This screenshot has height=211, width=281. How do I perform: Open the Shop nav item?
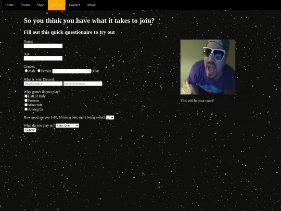[x=41, y=5]
